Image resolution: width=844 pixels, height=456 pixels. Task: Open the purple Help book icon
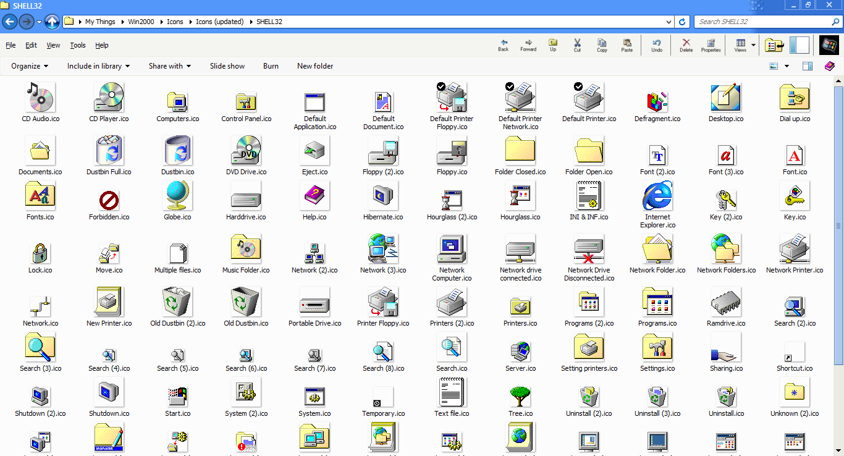829,66
